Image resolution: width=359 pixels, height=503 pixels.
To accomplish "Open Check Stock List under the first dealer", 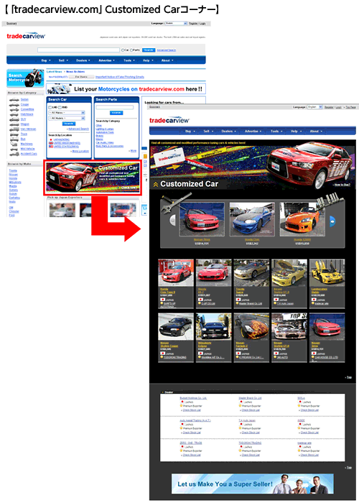I will (192, 410).
